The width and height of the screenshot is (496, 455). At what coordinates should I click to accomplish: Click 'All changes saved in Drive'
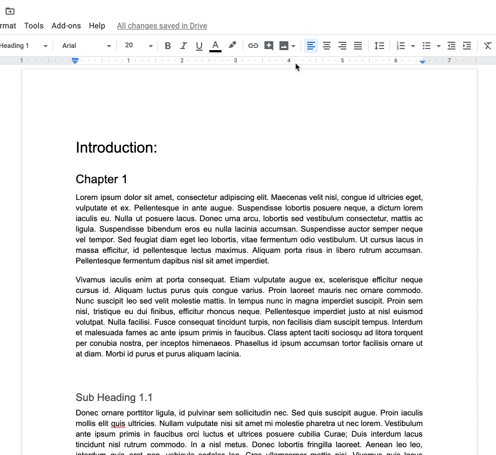coord(161,26)
